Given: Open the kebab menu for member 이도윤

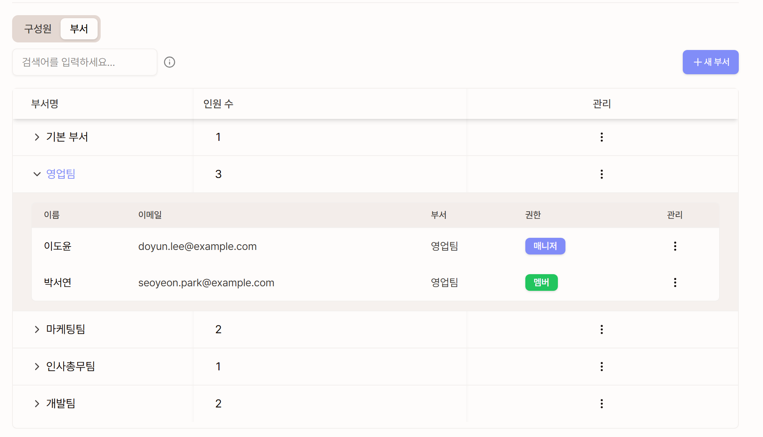Looking at the screenshot, I should click(x=675, y=246).
